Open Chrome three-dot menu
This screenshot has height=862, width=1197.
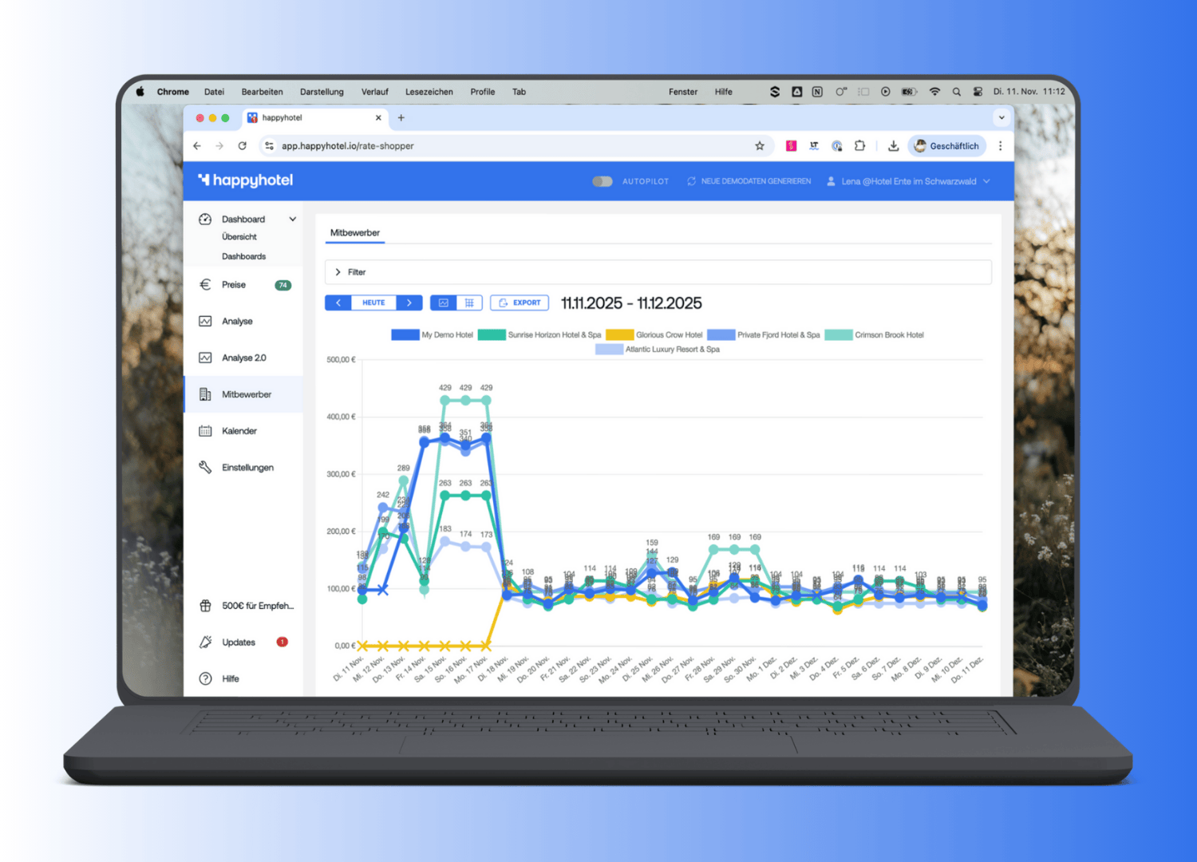1000,146
